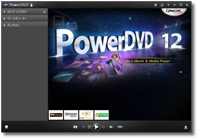The height and width of the screenshot is (139, 198).
Task: Skip to next chapter
Action: [103, 127]
